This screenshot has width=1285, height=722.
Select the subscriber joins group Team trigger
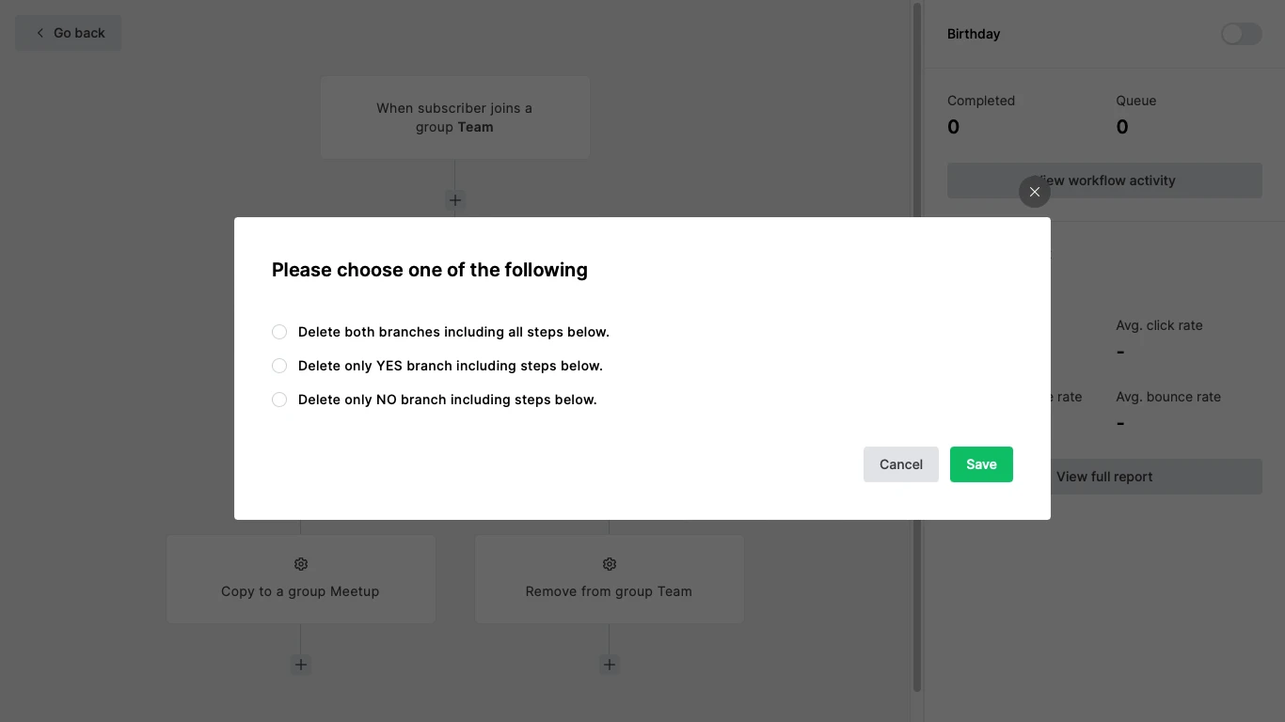pos(454,118)
